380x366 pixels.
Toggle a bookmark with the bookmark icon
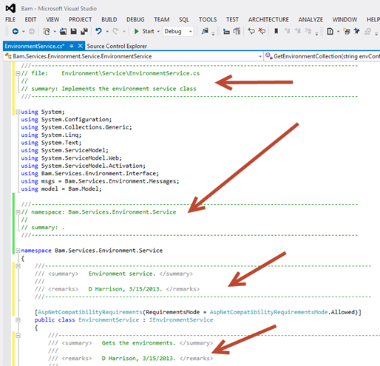point(276,31)
